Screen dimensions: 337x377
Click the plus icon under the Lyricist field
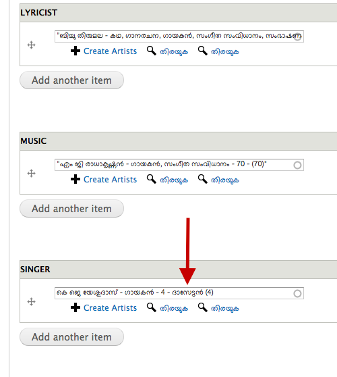75,51
